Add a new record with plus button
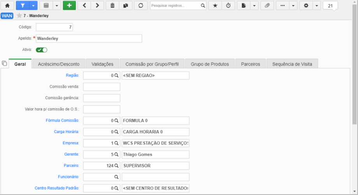The image size is (358, 195). click(69, 5)
